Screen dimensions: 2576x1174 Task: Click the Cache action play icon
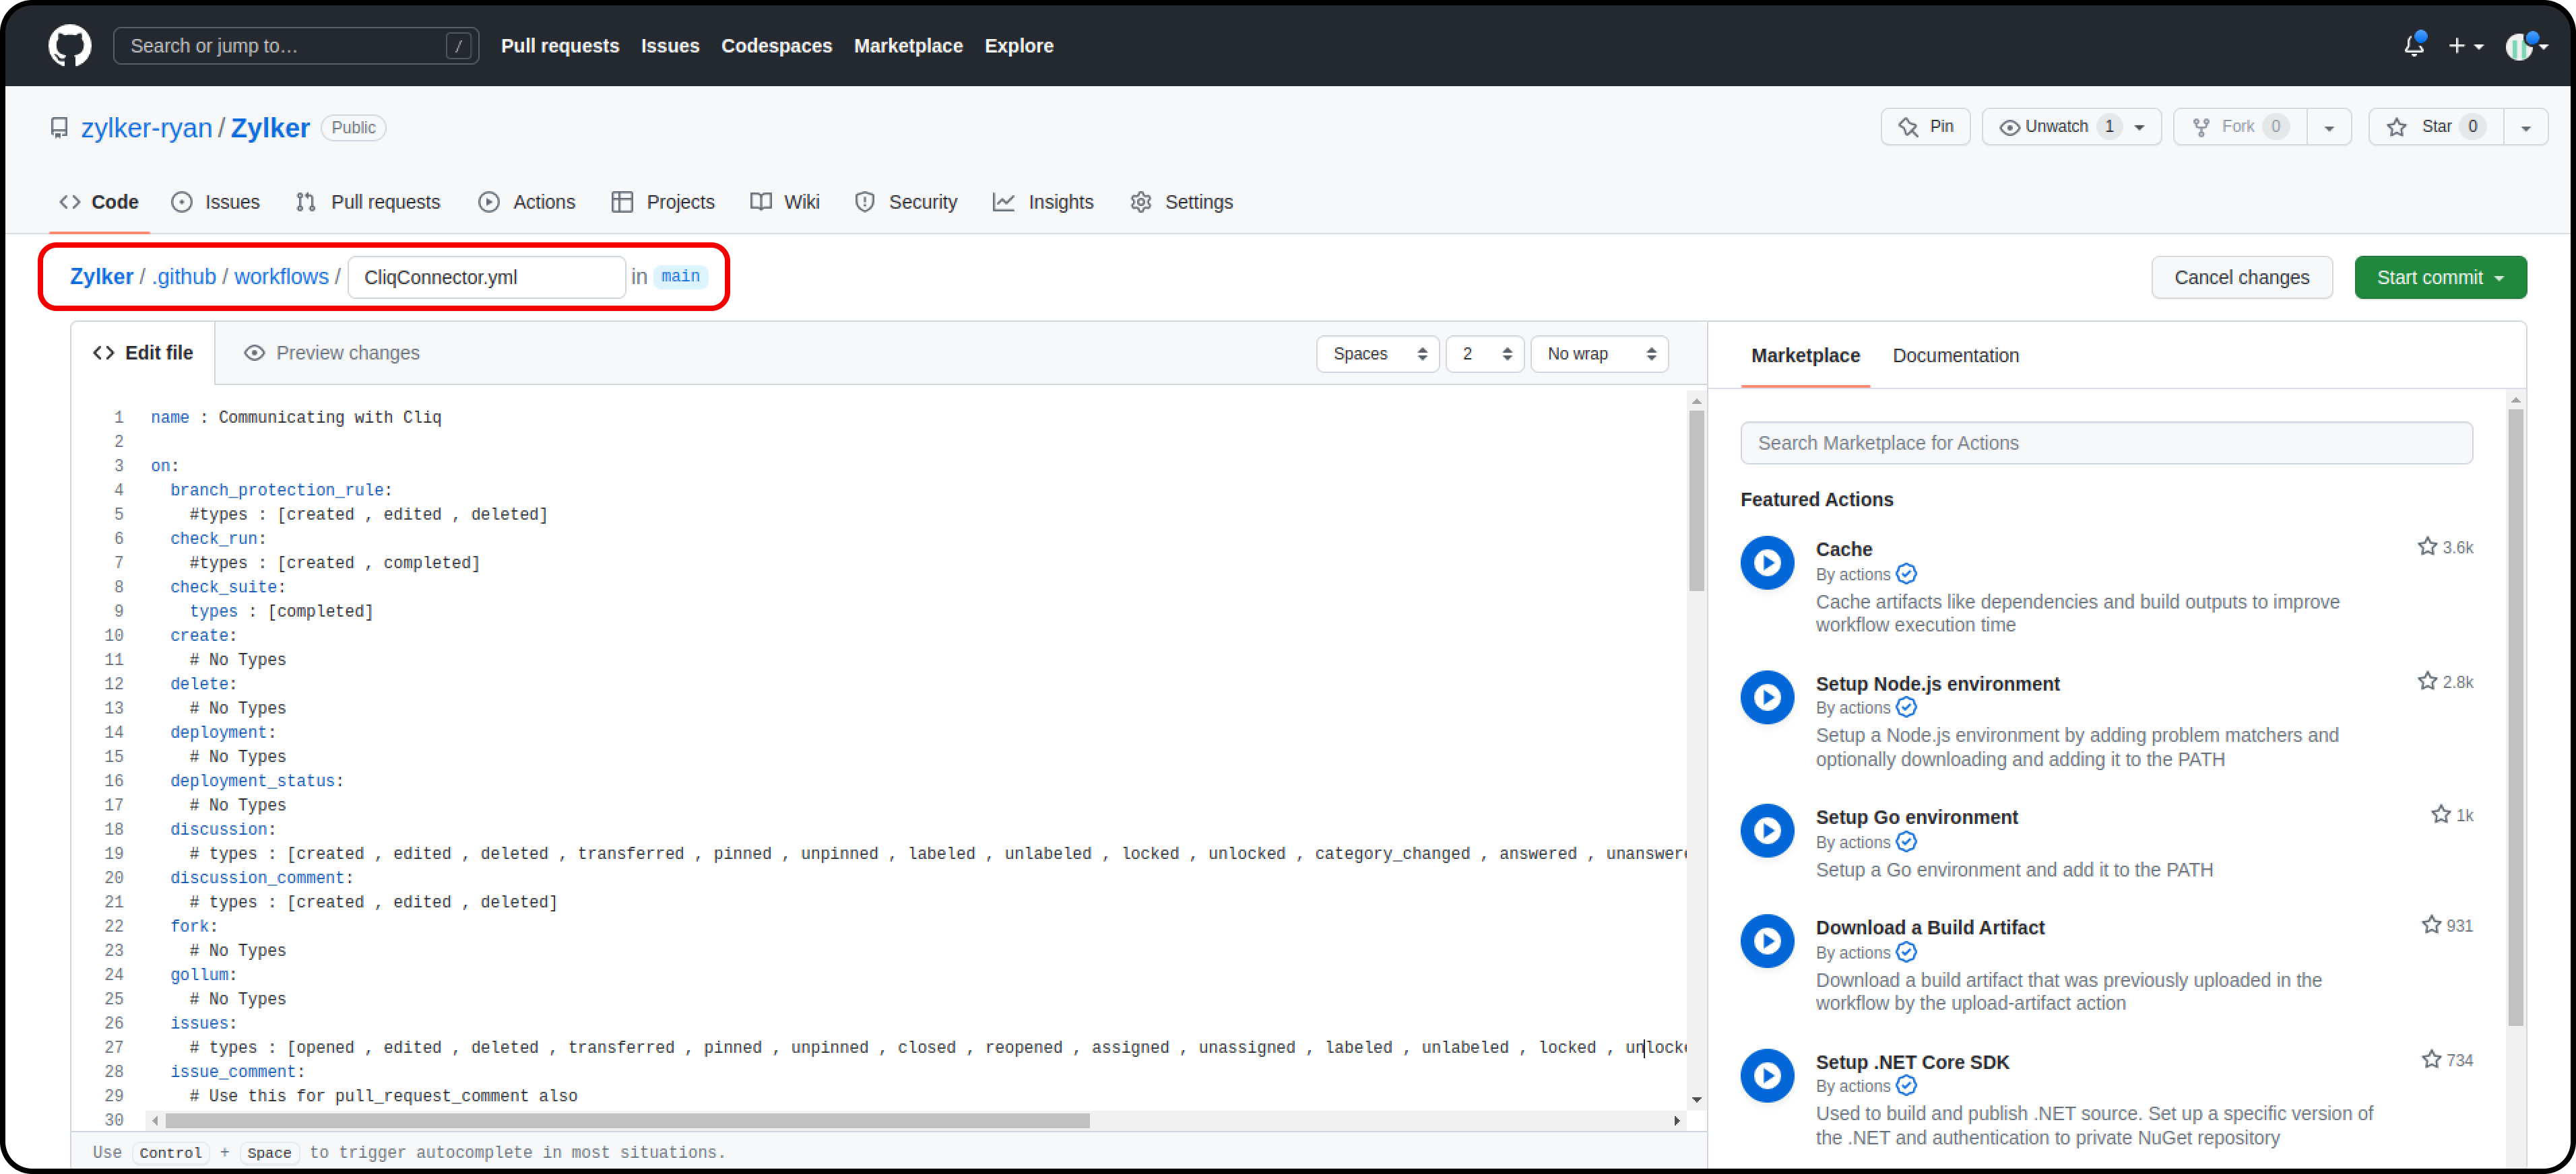tap(1766, 563)
